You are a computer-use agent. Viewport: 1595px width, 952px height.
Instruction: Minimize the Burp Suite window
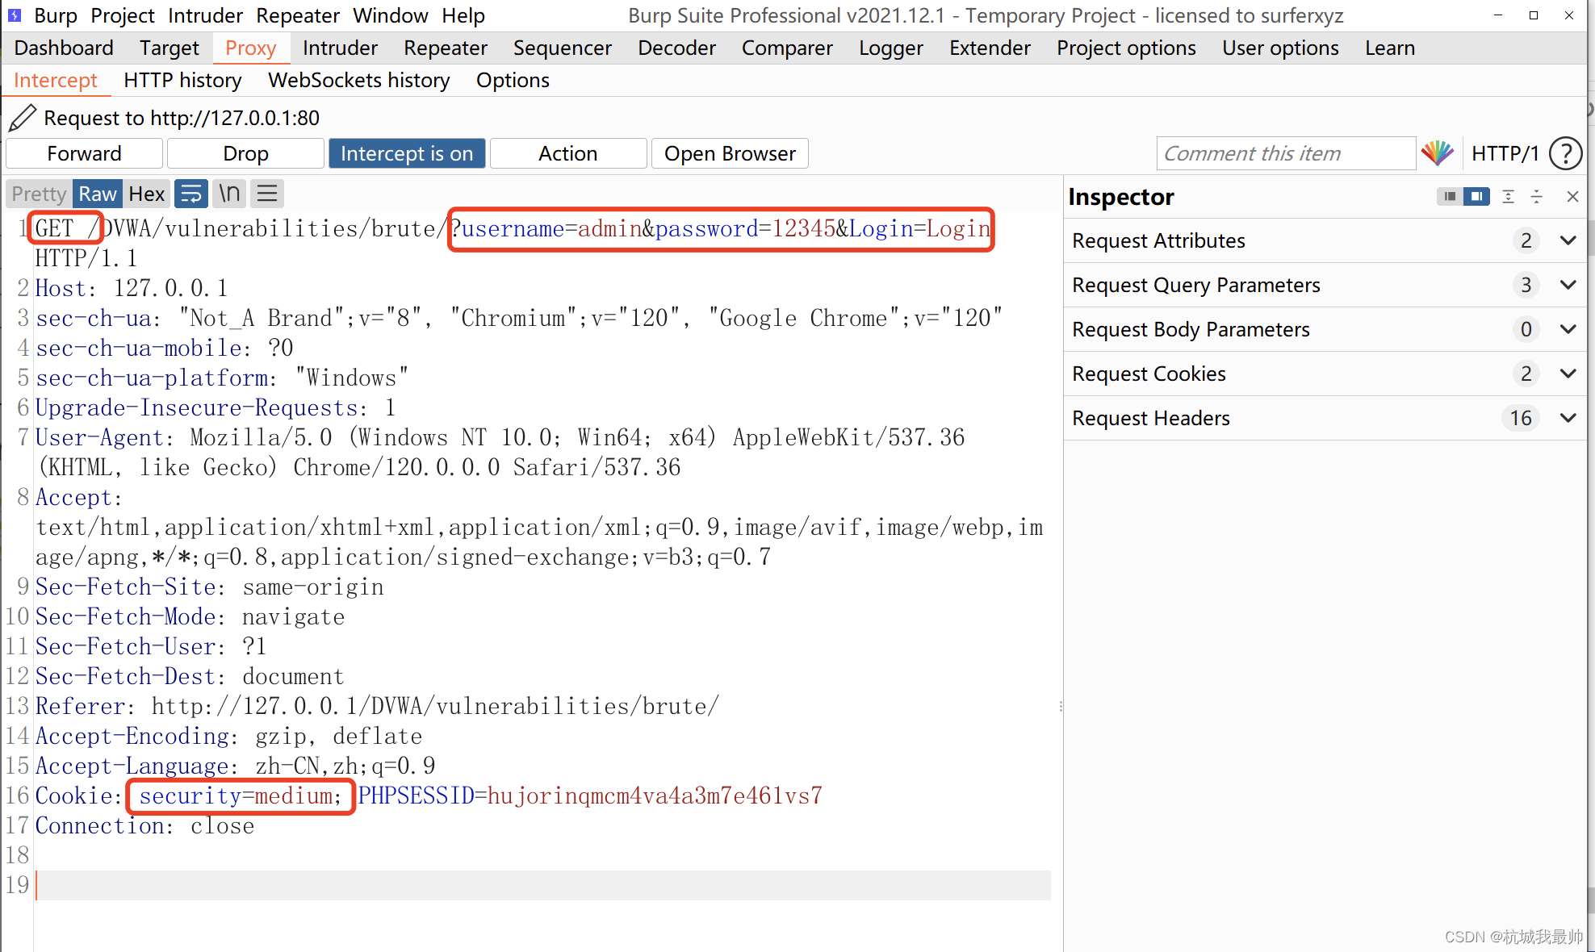(1498, 15)
